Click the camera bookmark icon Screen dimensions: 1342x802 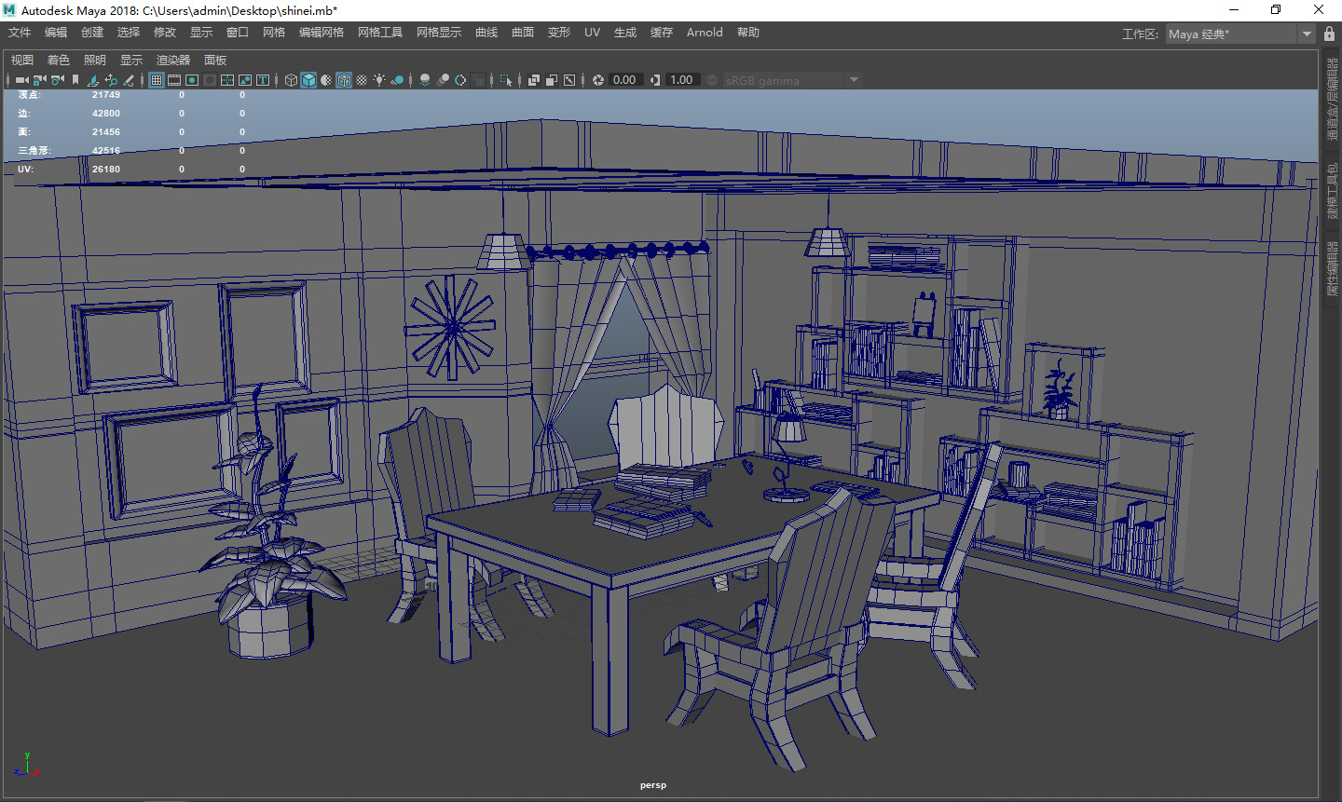point(75,80)
